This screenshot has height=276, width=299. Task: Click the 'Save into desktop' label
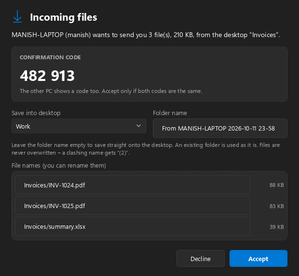click(x=36, y=113)
